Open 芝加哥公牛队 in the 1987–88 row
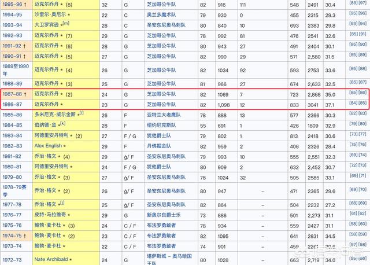Screen dimensions: 370x265 coord(161,94)
